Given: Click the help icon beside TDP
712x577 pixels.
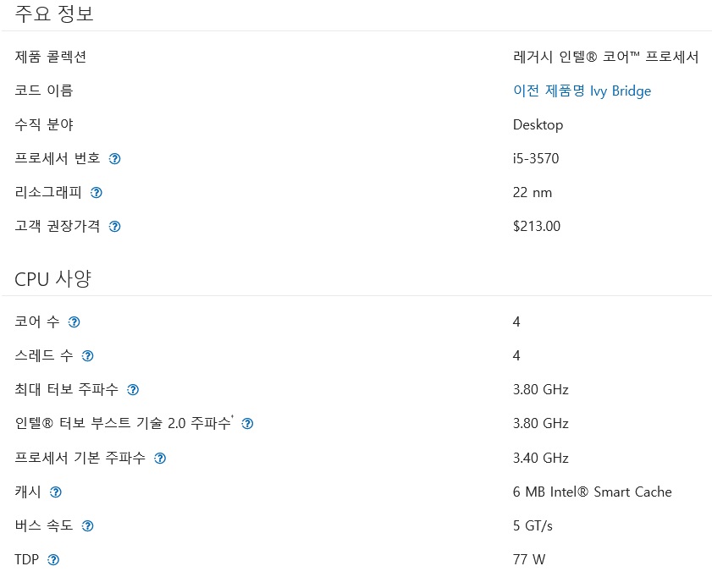Looking at the screenshot, I should click(x=53, y=560).
